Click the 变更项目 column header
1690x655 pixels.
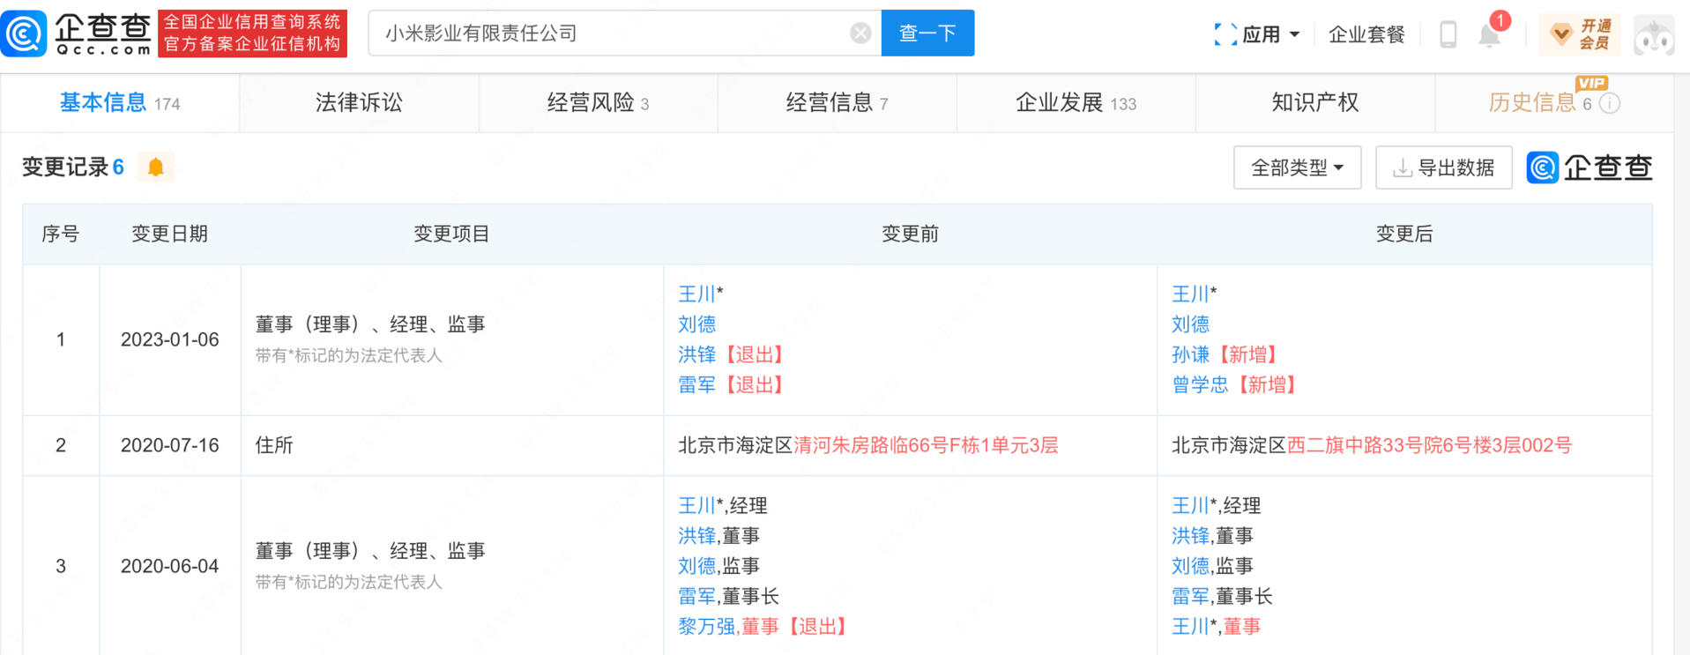[x=451, y=234]
